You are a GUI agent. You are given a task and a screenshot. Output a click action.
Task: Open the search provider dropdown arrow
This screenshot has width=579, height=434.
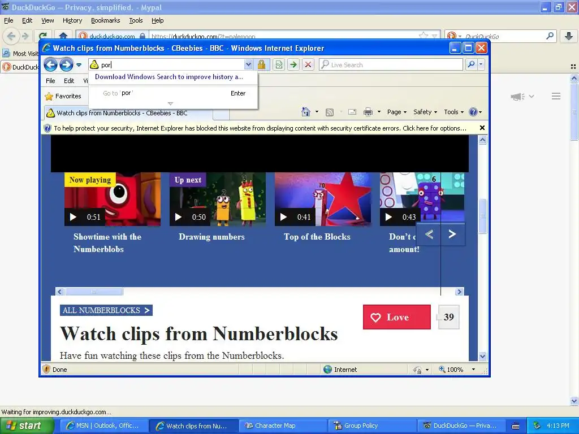pyautogui.click(x=481, y=64)
